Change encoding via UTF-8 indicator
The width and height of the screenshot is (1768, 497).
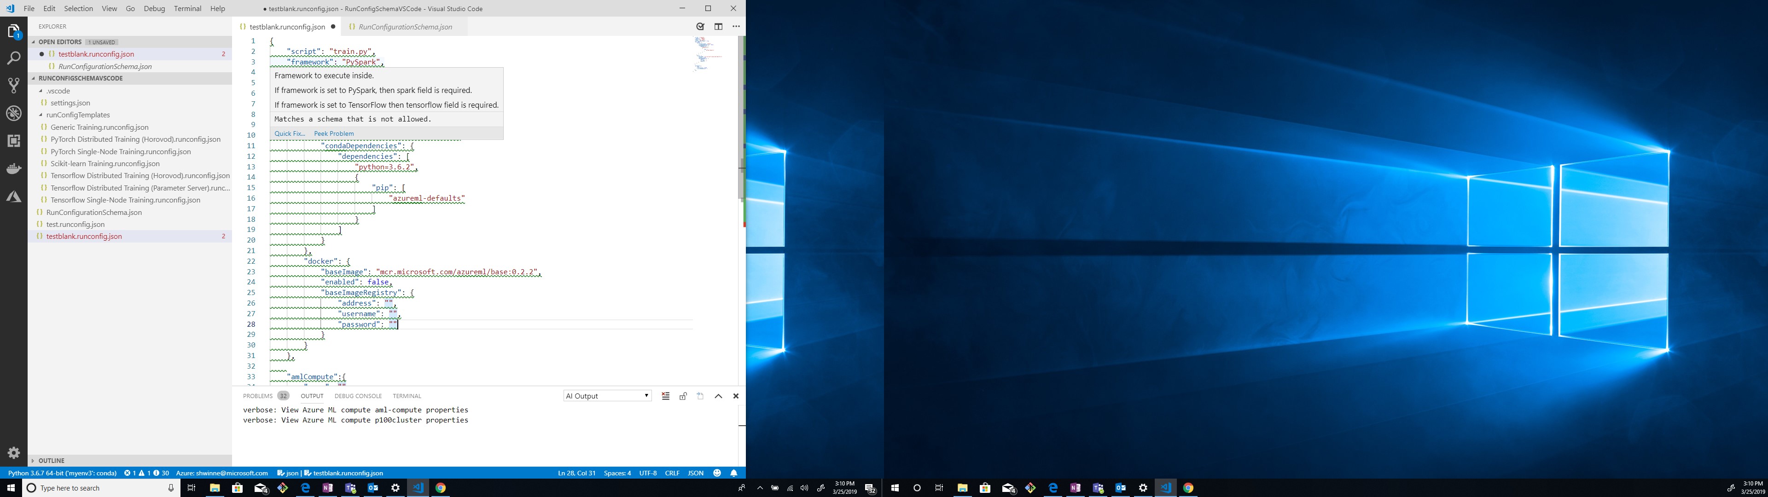648,473
